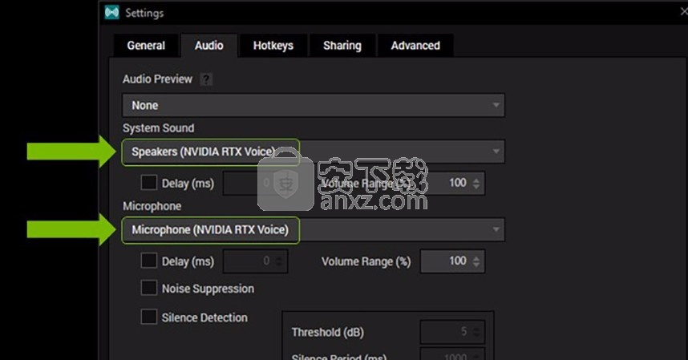Close the Settings window

point(684,12)
